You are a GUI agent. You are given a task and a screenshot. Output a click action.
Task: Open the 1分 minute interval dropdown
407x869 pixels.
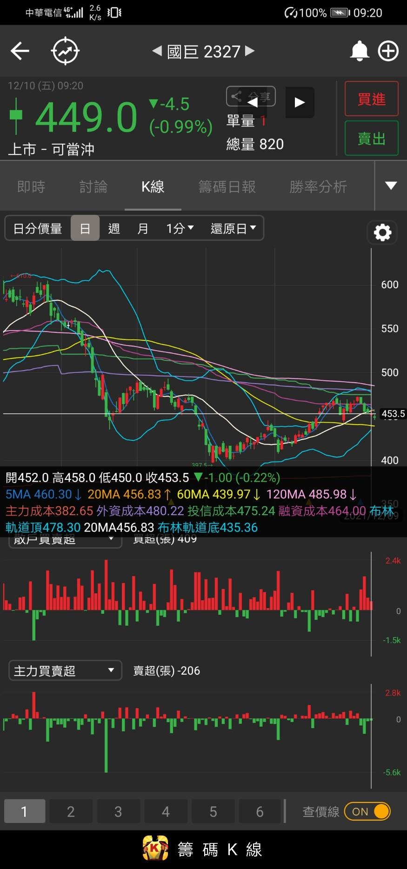[x=180, y=228]
